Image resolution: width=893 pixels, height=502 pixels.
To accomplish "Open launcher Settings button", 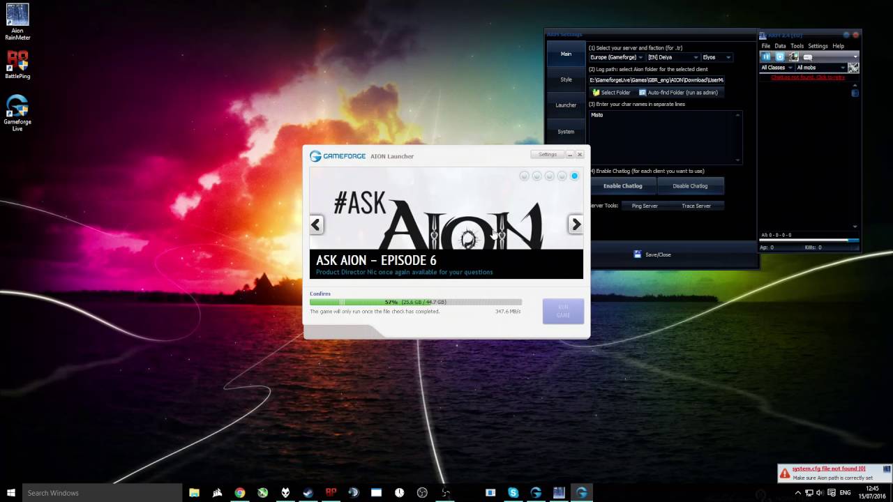I will click(x=548, y=154).
